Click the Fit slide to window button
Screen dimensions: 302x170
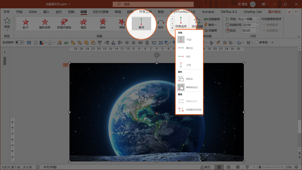pyautogui.click(x=296, y=167)
